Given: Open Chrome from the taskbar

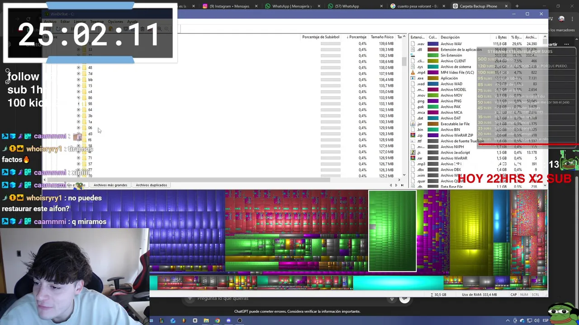Looking at the screenshot, I should tap(218, 320).
